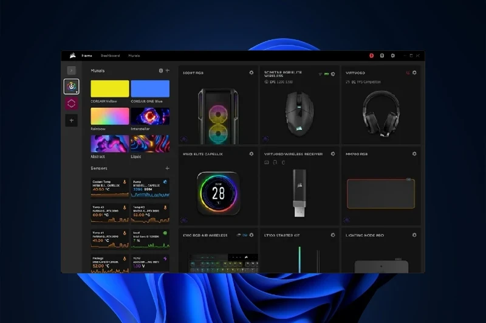Screen dimensions: 486x323
Task: Select the pink hexagon profile in the sidebar
Action: click(71, 104)
